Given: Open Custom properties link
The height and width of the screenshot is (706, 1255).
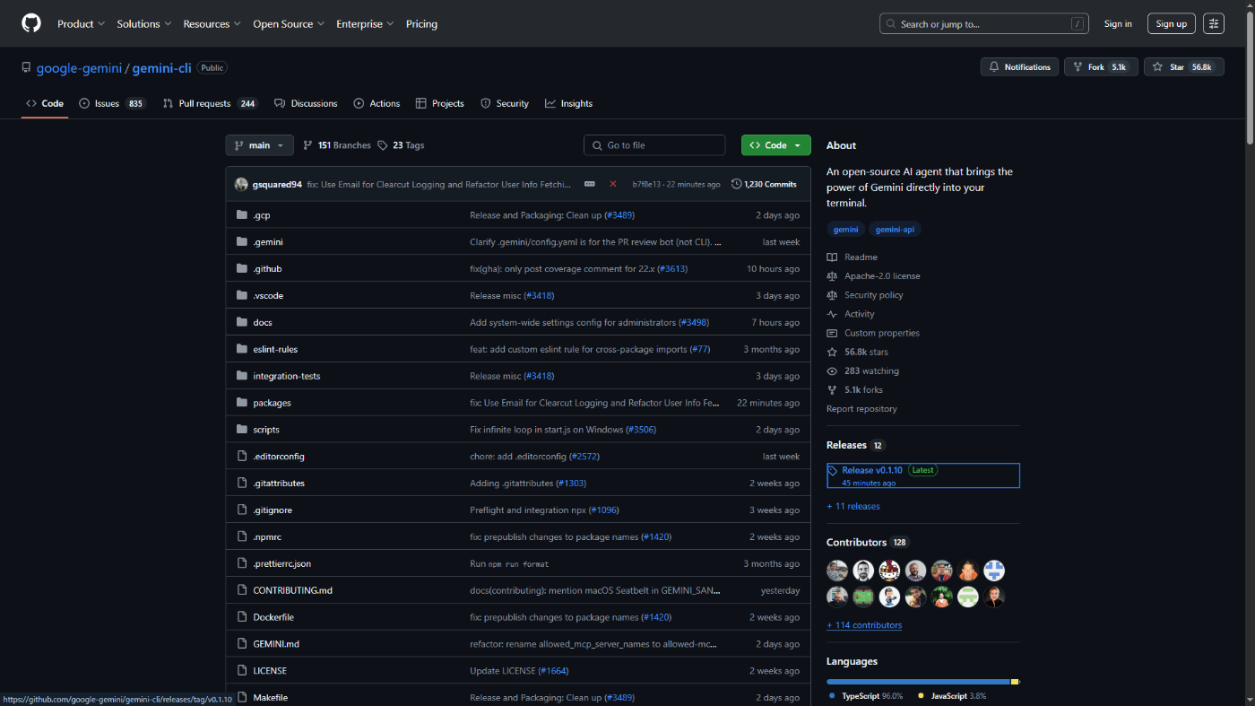Looking at the screenshot, I should click(x=873, y=333).
